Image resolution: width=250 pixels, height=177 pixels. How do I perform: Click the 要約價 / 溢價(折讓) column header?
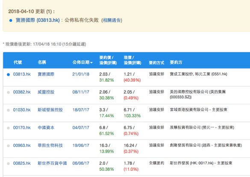coord(108,60)
